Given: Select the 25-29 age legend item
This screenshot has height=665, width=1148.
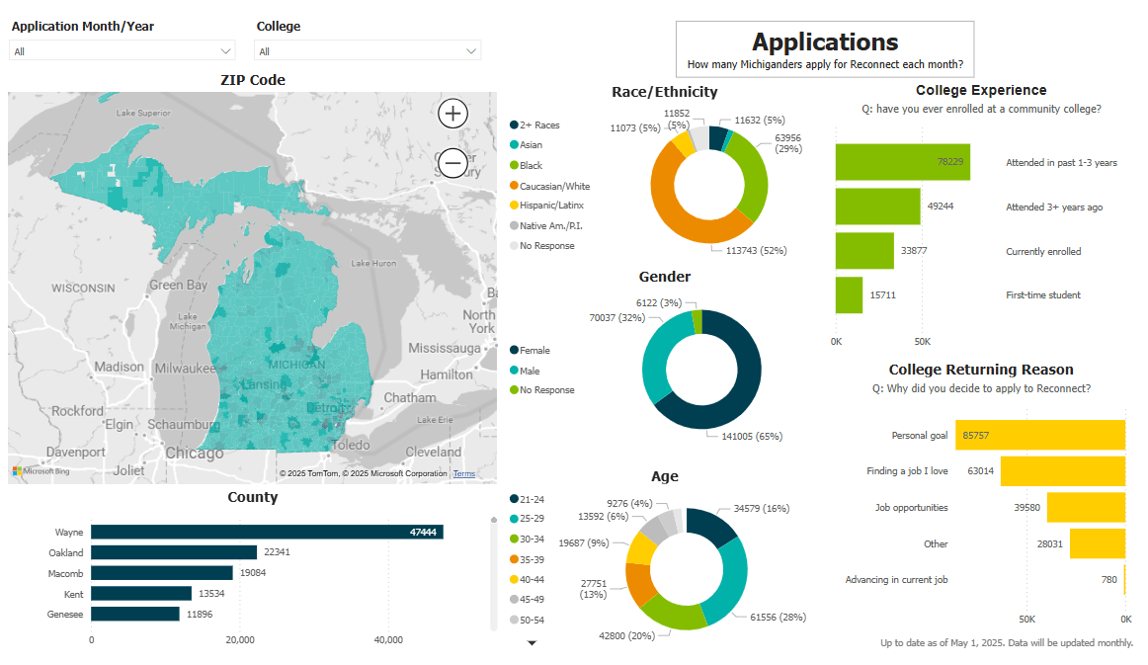Looking at the screenshot, I should 528,519.
